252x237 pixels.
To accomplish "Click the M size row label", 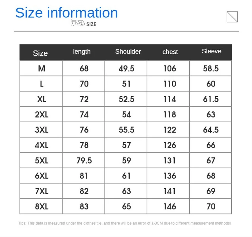I will pyautogui.click(x=41, y=69).
